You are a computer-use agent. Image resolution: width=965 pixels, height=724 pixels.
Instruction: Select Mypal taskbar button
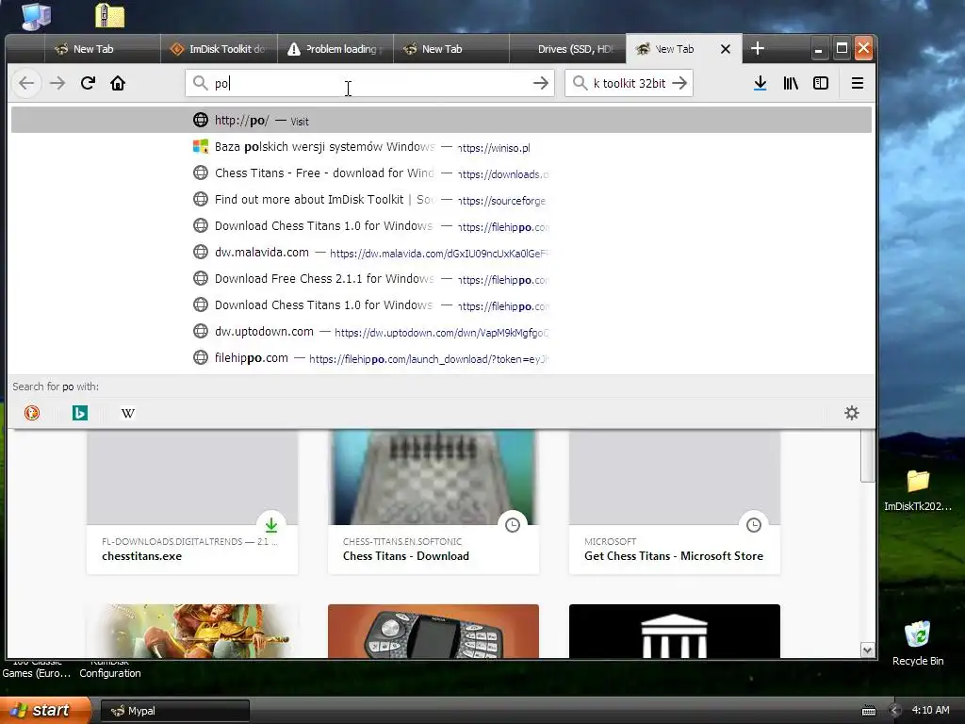[x=174, y=711]
